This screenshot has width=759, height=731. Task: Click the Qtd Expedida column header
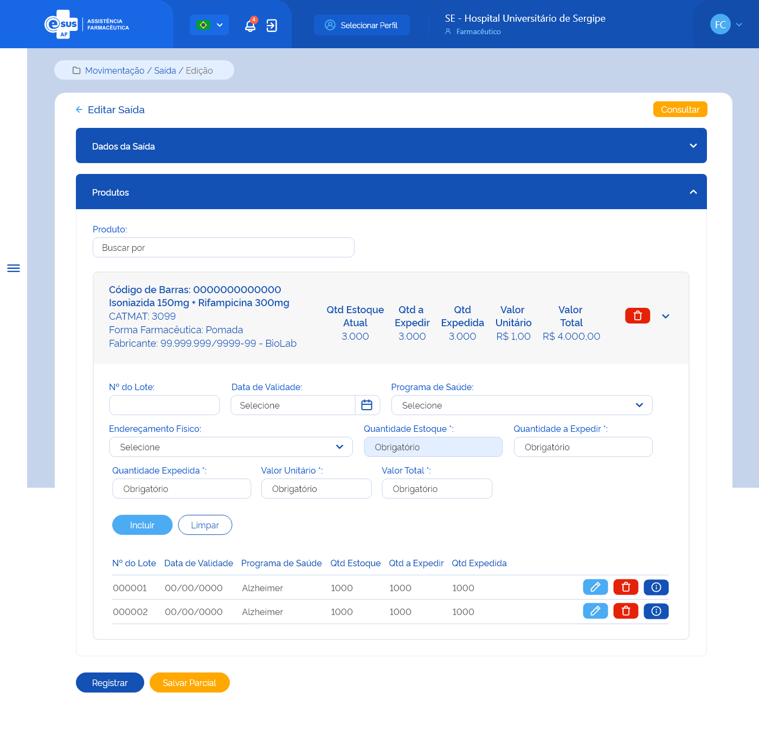pos(479,563)
